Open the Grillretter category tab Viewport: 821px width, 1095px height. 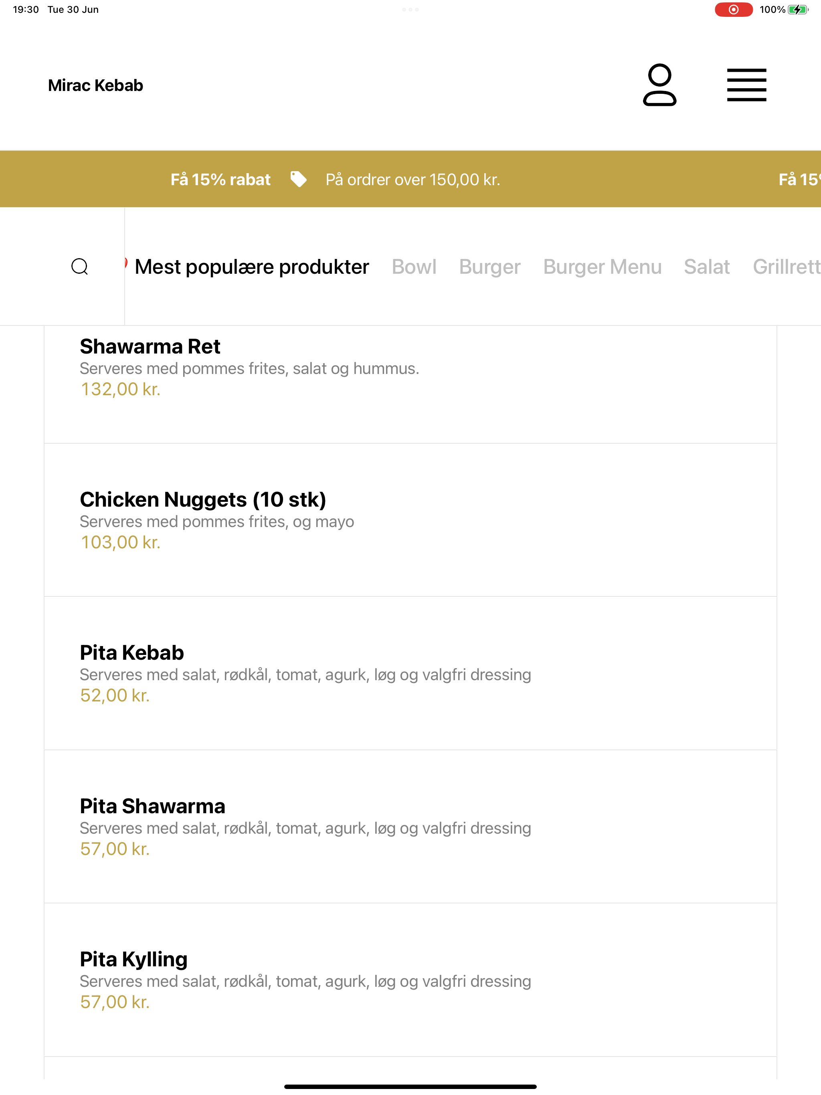point(787,267)
